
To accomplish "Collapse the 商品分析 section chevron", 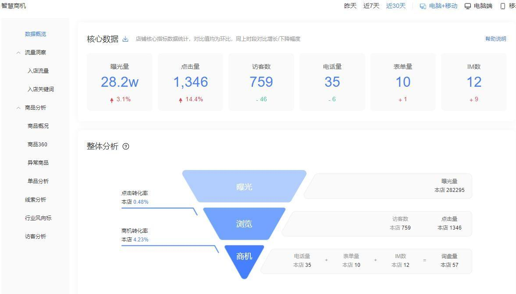I will pyautogui.click(x=18, y=107).
